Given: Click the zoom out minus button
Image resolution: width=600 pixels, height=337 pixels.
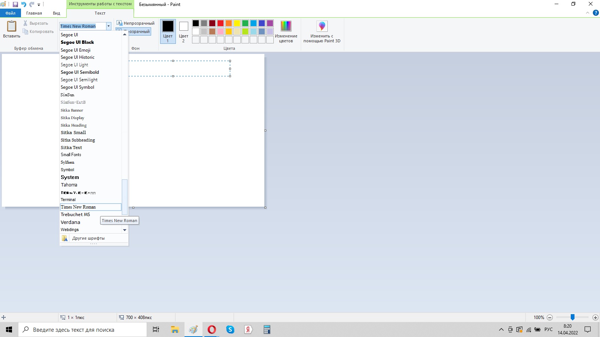Looking at the screenshot, I should 550,318.
